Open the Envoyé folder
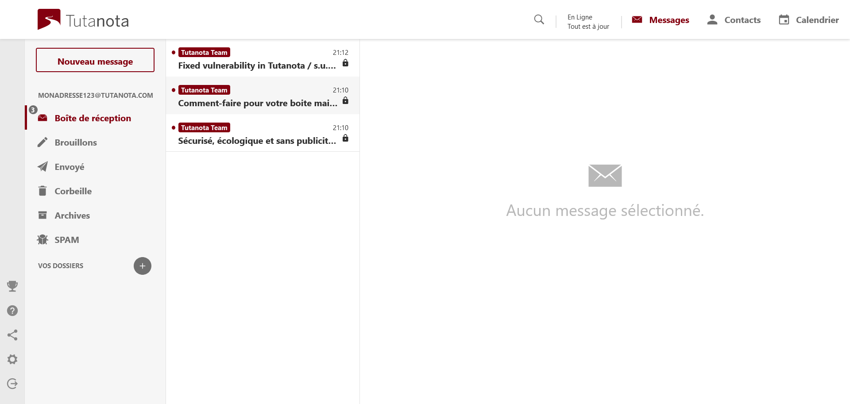The image size is (850, 404). pyautogui.click(x=70, y=167)
